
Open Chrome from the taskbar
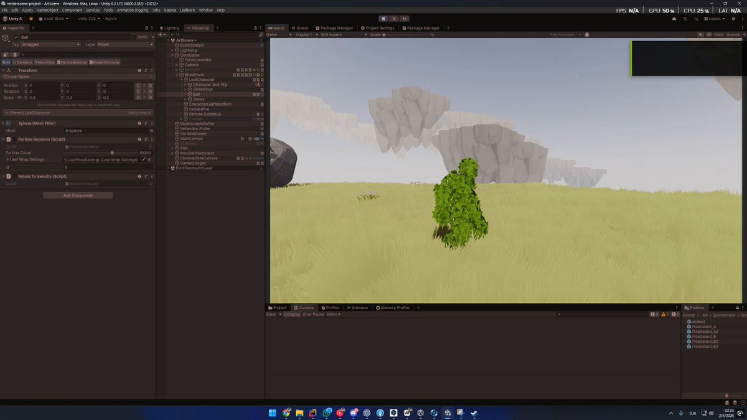[x=286, y=413]
